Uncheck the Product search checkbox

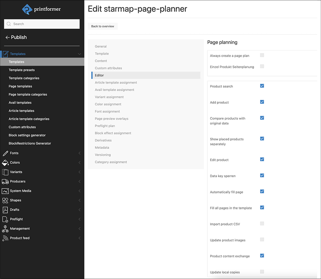262,86
